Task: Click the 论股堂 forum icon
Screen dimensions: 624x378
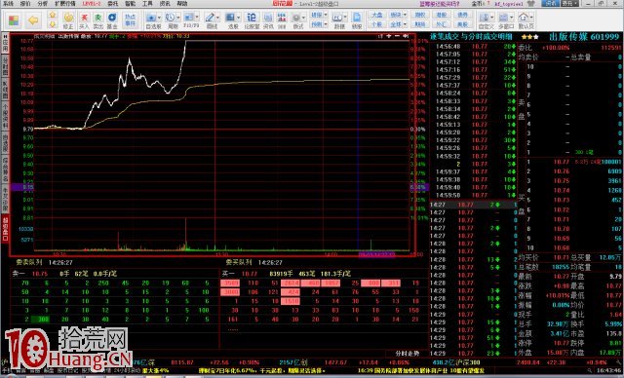Action: tap(252, 20)
